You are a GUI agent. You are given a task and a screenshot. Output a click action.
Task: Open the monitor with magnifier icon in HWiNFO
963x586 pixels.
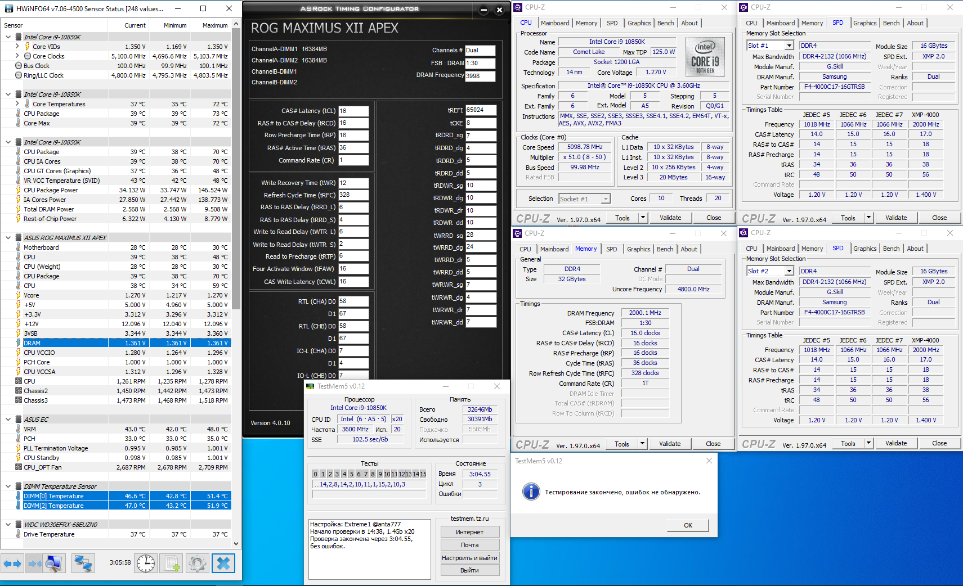click(55, 563)
